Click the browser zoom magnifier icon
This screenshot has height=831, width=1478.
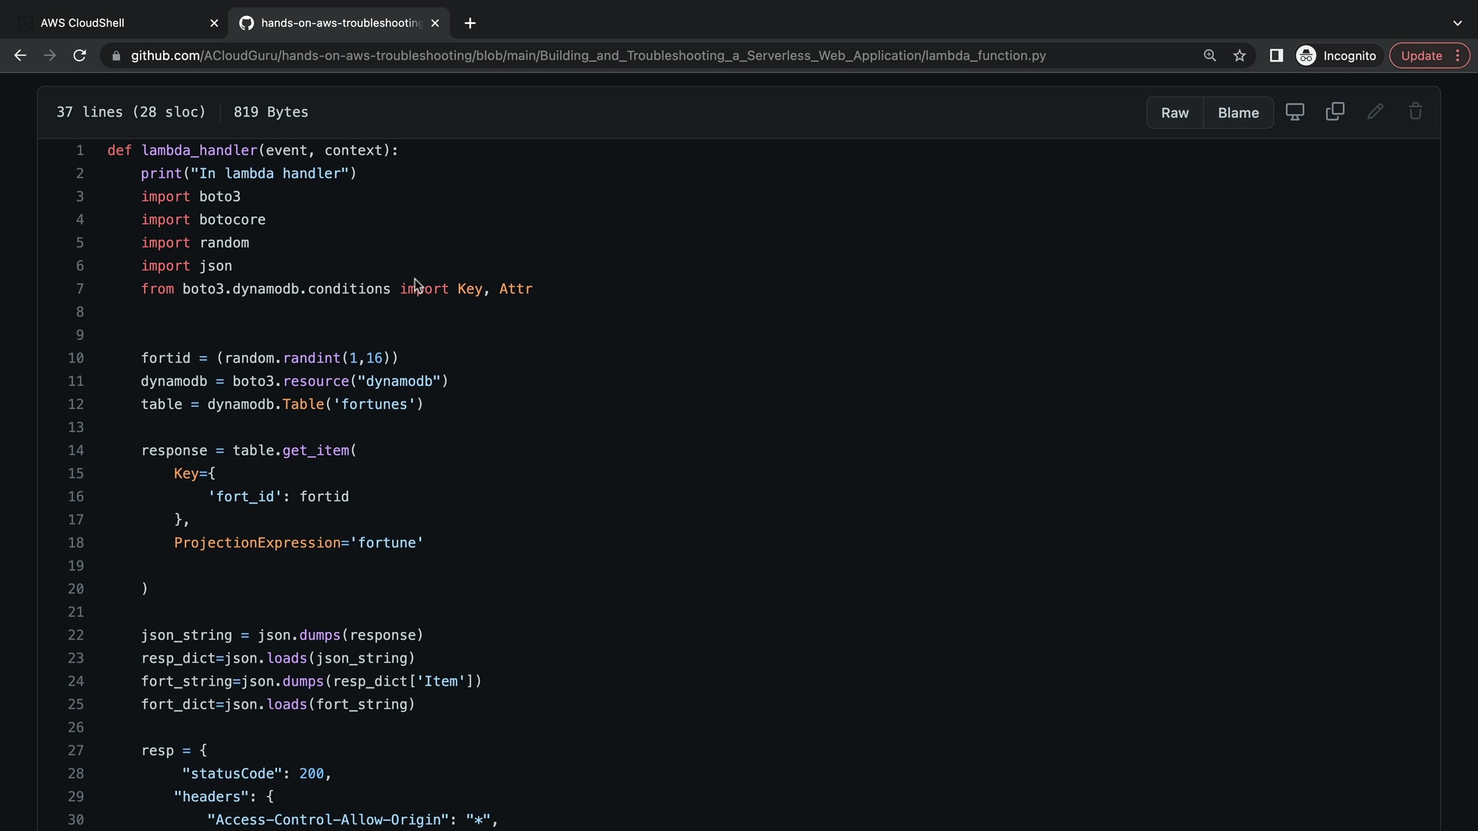(x=1209, y=55)
